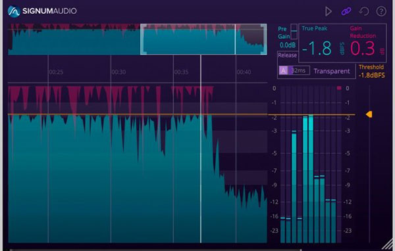
Task: Click the 00:35 timeline marker
Action: (181, 72)
